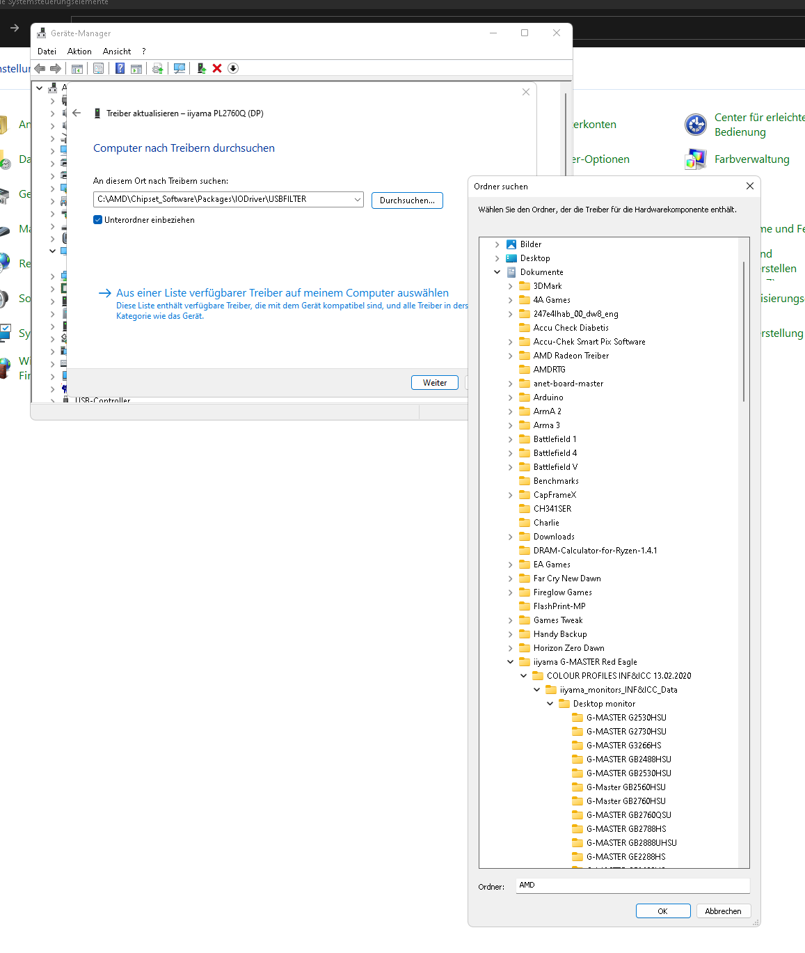This screenshot has width=805, height=953.
Task: Click Abbrechen in Ordner suchen dialog
Action: [x=724, y=911]
